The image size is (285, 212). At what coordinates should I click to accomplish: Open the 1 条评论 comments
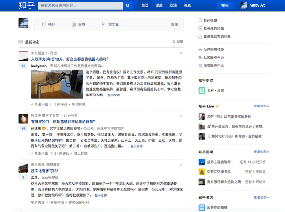[x=59, y=104]
